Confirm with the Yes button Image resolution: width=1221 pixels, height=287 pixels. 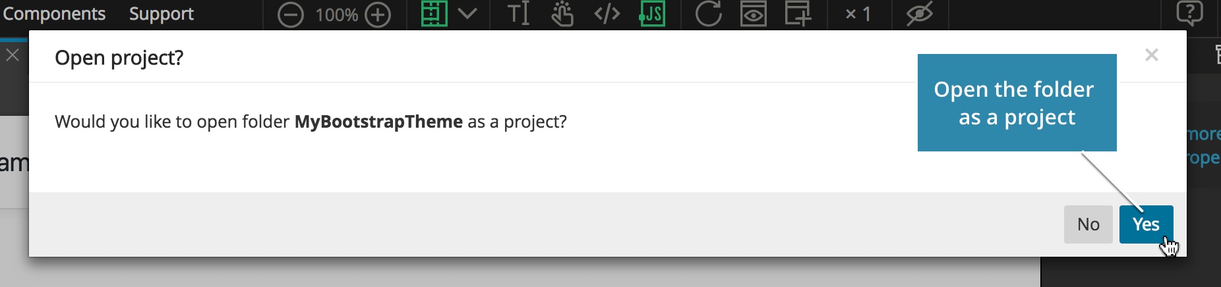(x=1146, y=224)
